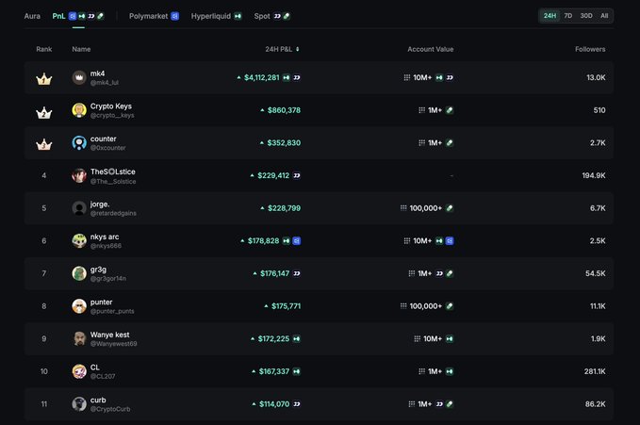Select the 30D time range
This screenshot has height=425, width=640.
(x=586, y=16)
